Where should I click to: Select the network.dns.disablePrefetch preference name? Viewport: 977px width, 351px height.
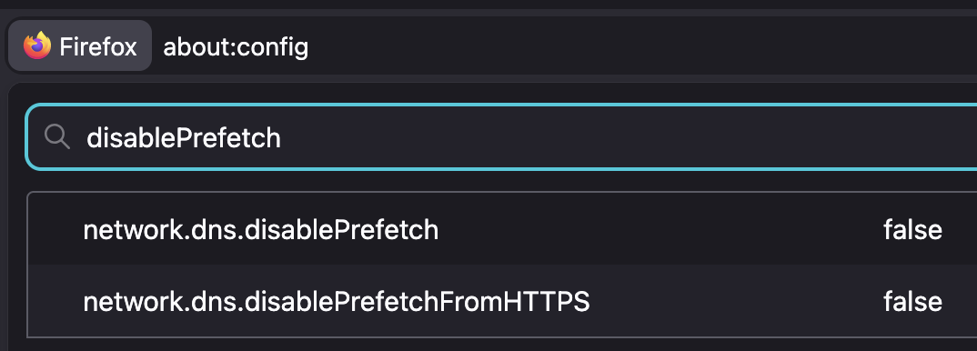260,230
